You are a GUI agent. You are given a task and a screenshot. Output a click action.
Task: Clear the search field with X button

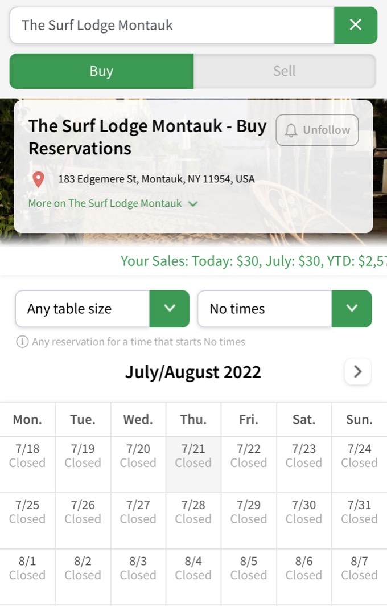pos(356,25)
